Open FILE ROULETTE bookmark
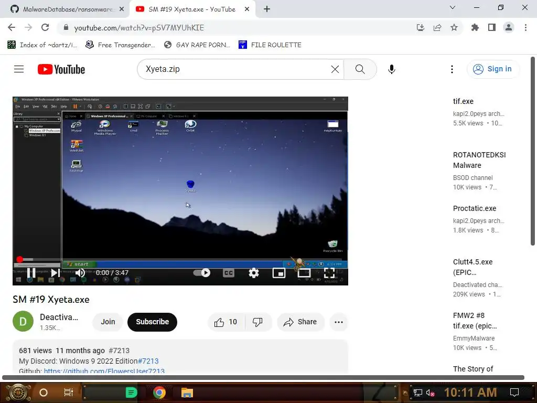The height and width of the screenshot is (403, 537). pos(270,45)
